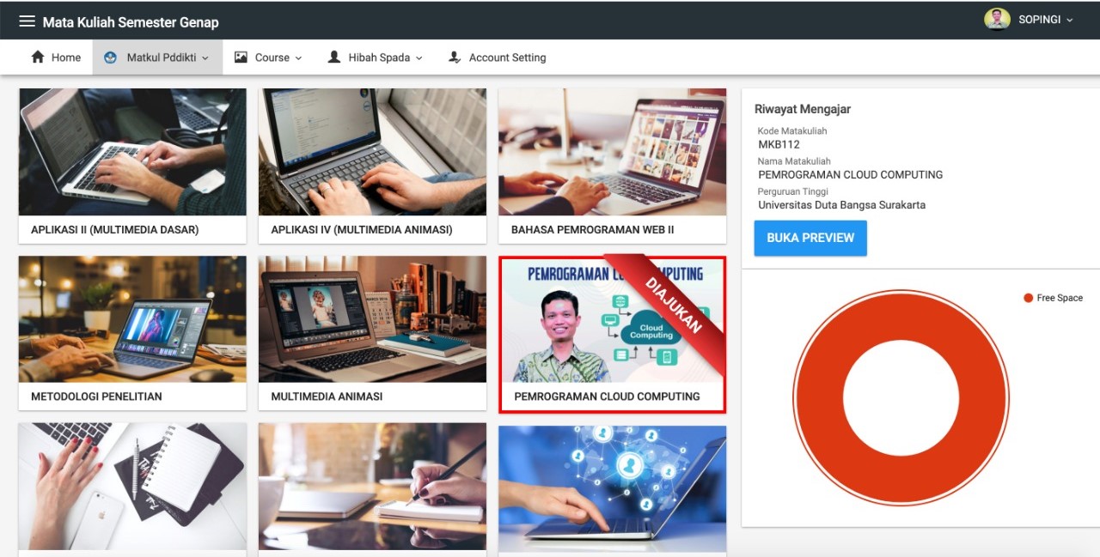
Task: Go to the Home menu item
Action: click(65, 58)
